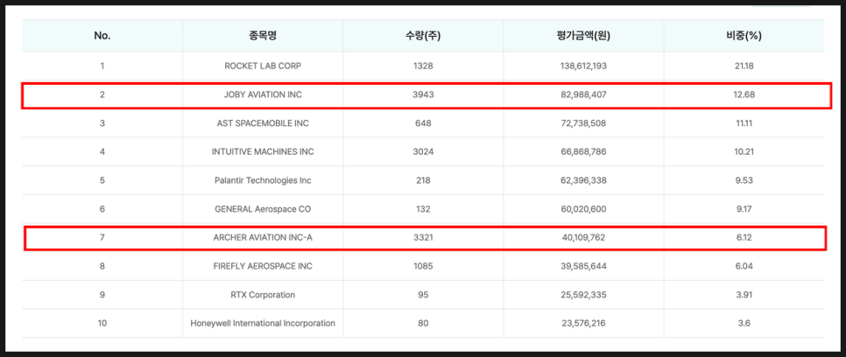This screenshot has width=846, height=357.
Task: Click quantity 648 for AST SpaceMobile
Action: pyautogui.click(x=424, y=123)
